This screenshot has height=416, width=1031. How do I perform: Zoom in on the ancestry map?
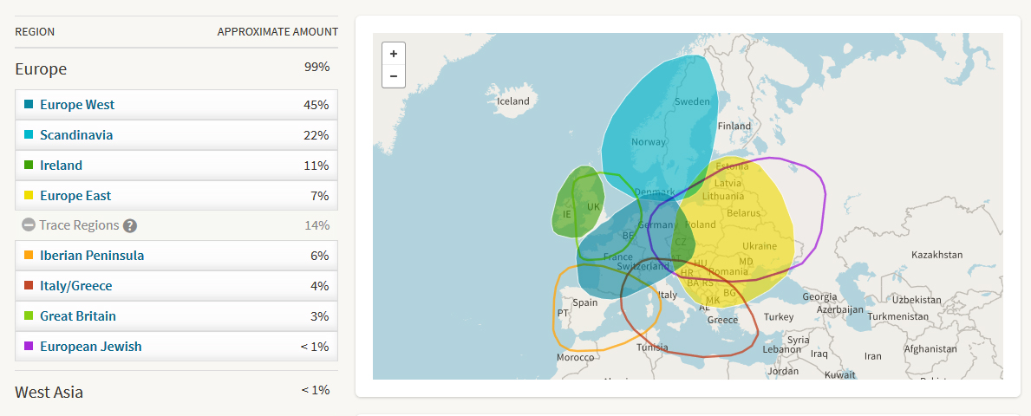(394, 54)
